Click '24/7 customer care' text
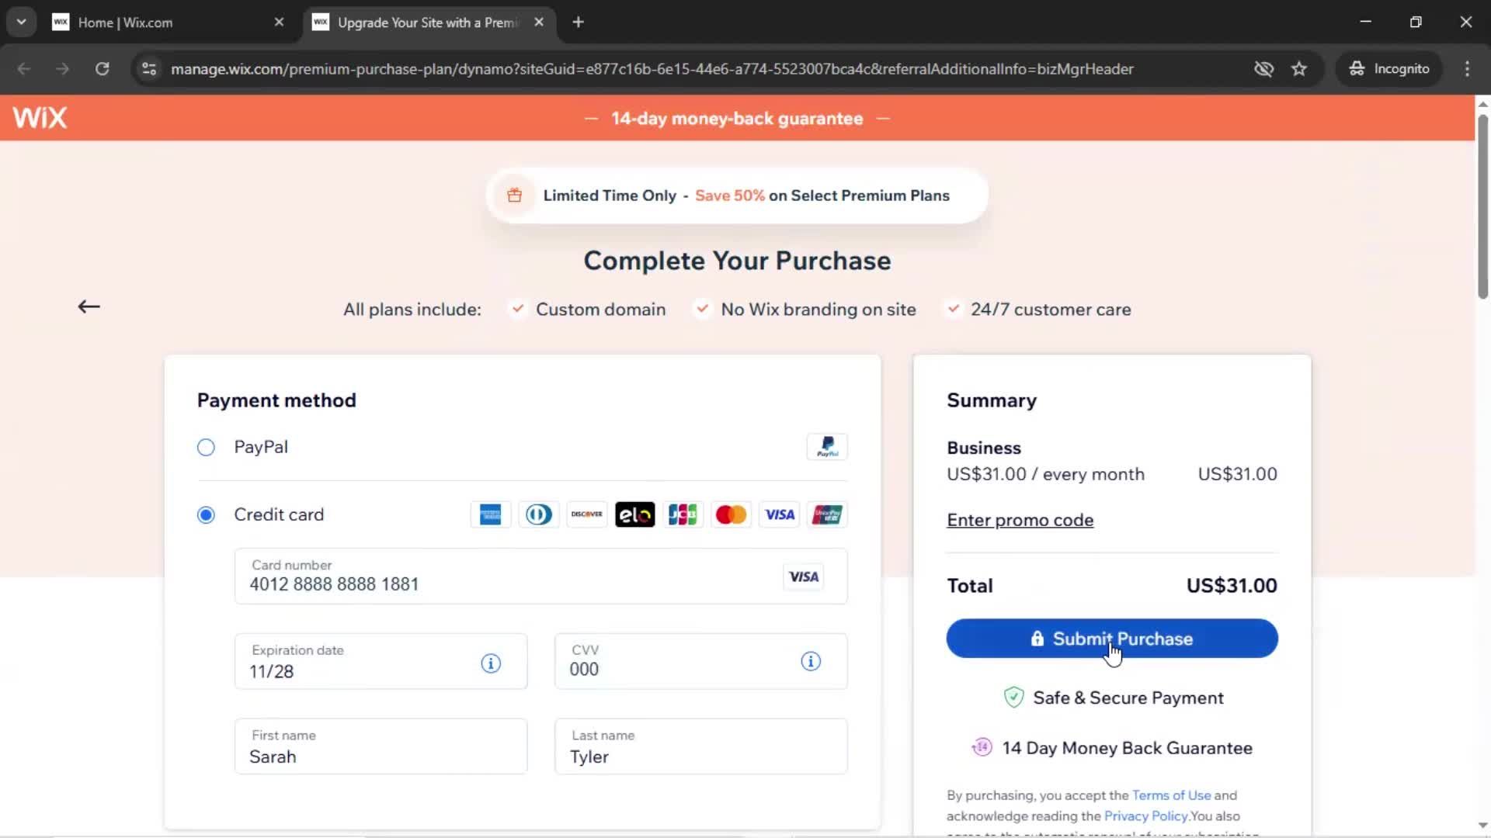 point(1051,310)
